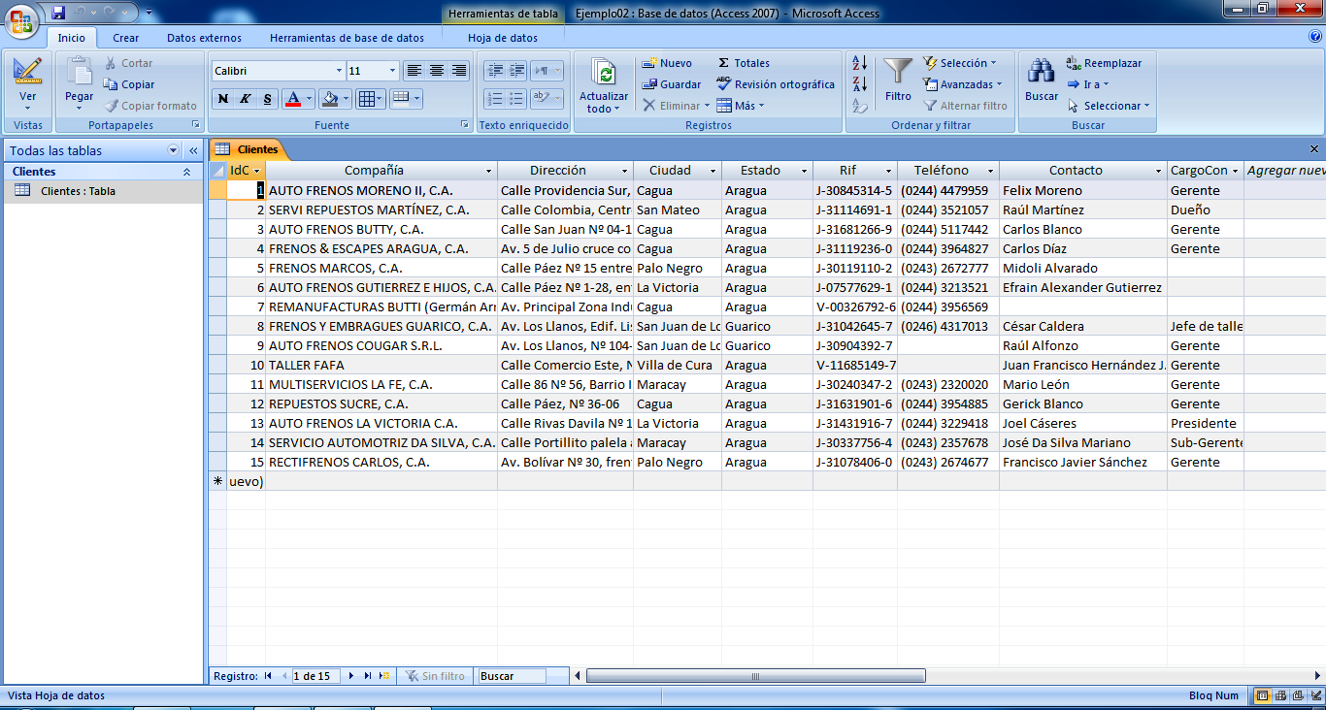Open the Office button menu

tap(21, 20)
